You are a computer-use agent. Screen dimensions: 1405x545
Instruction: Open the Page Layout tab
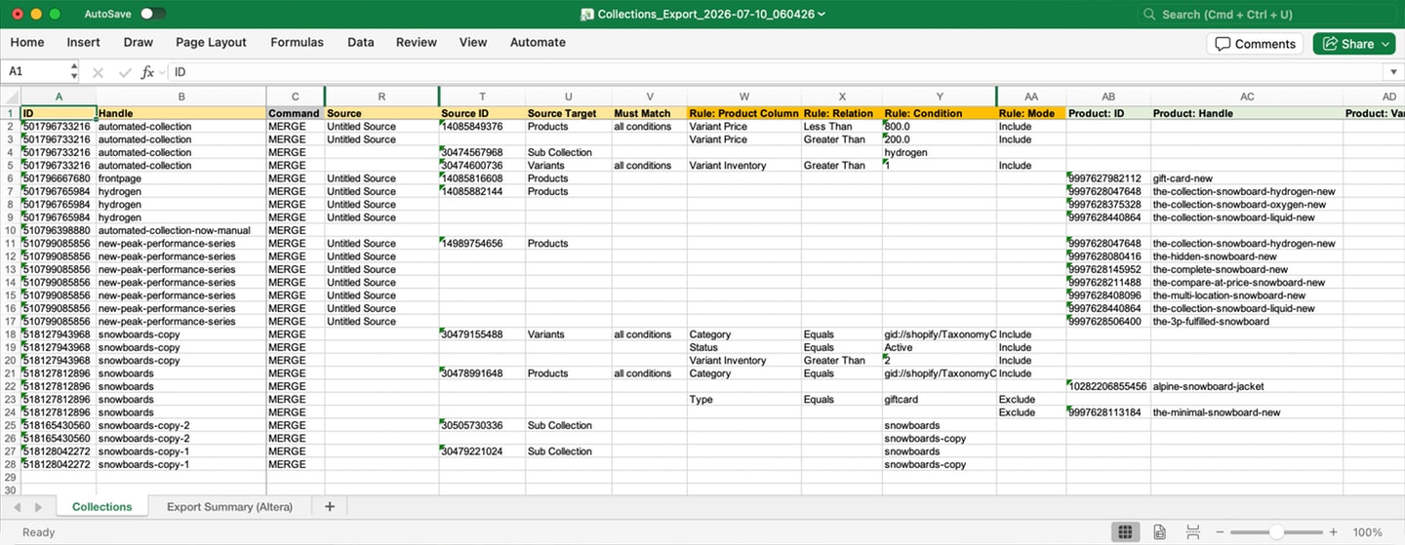pos(211,42)
